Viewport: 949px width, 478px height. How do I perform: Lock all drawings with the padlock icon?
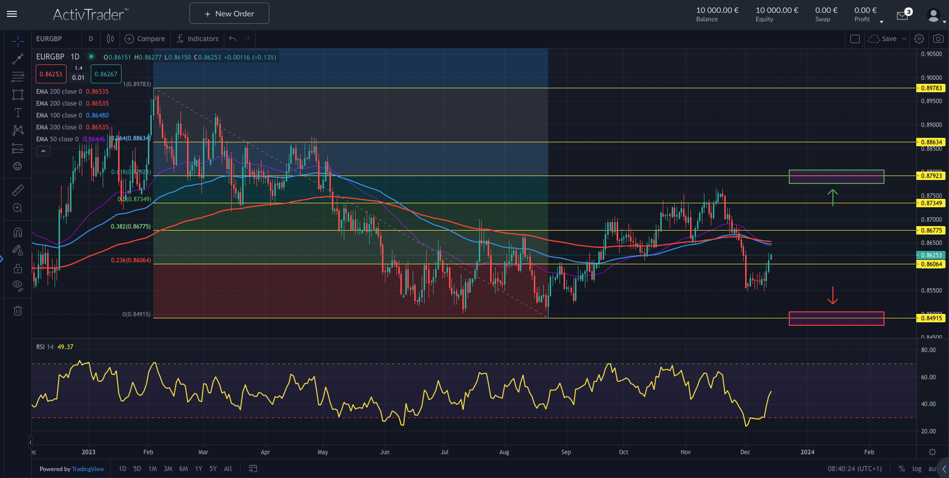click(x=17, y=268)
